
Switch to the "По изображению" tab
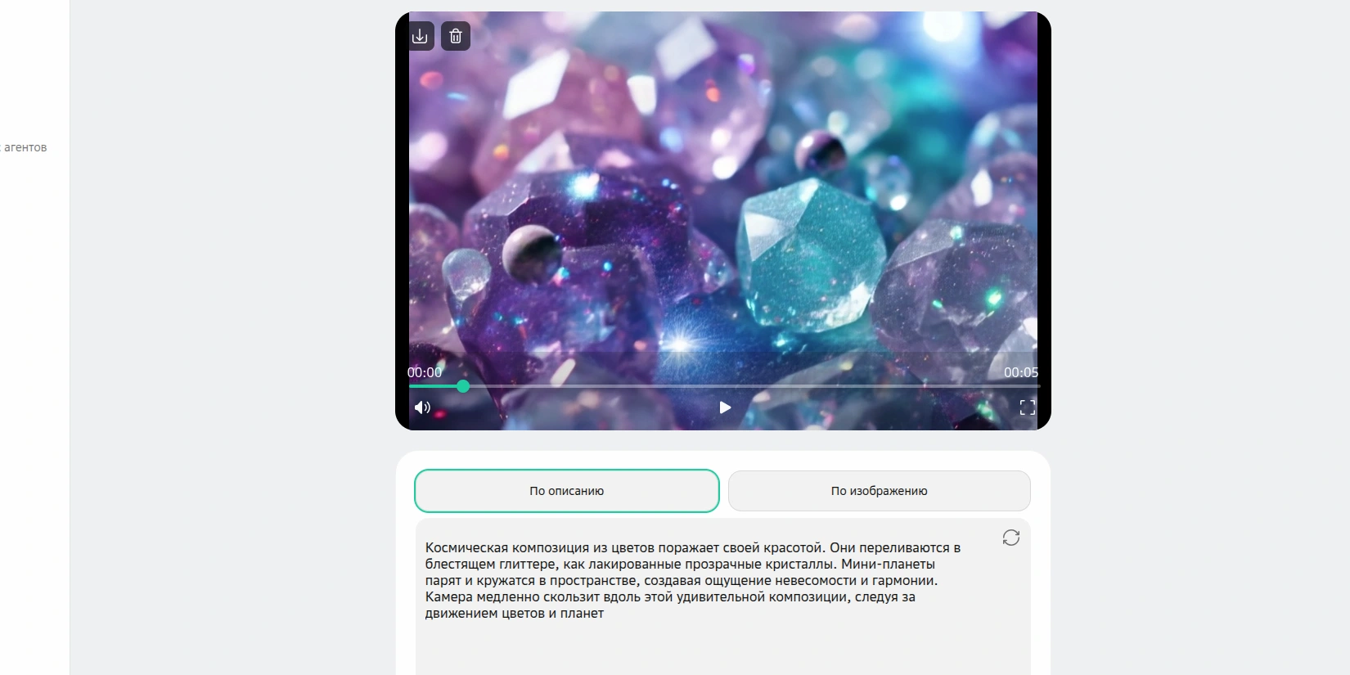[880, 491]
